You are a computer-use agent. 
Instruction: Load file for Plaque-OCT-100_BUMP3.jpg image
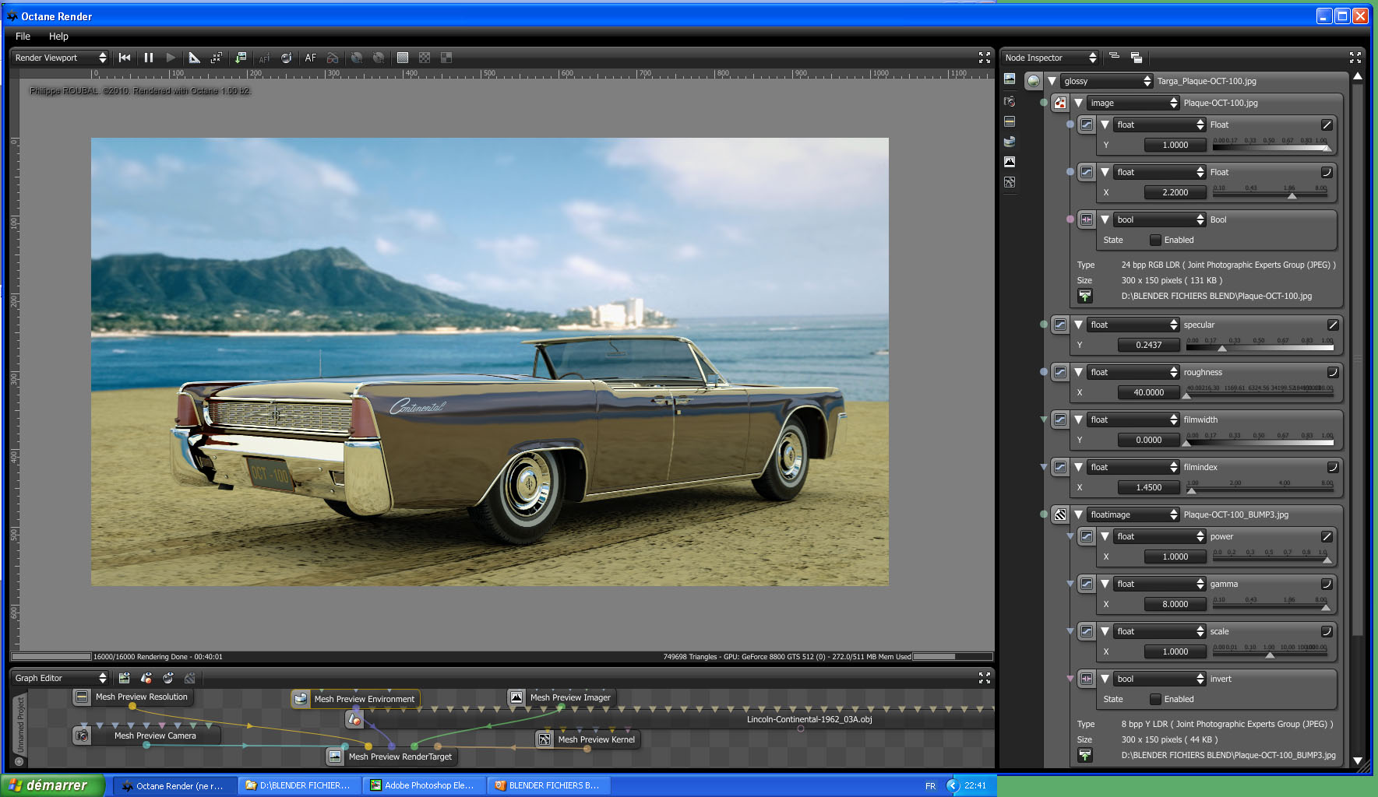click(x=1085, y=755)
